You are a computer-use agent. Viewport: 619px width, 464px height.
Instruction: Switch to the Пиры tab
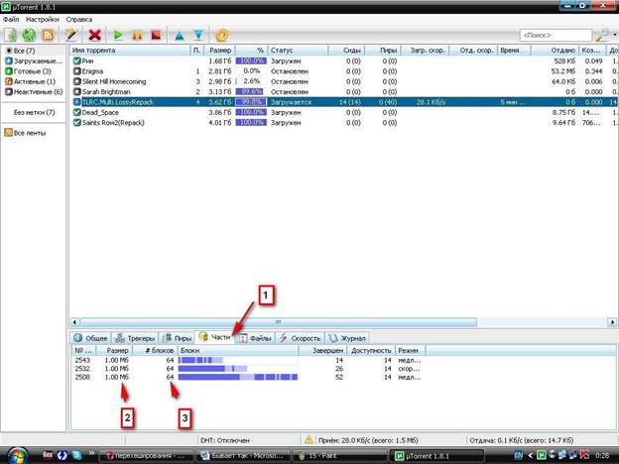(177, 338)
